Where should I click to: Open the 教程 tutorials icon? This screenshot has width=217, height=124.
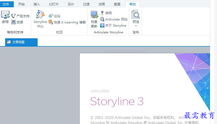coord(5,15)
